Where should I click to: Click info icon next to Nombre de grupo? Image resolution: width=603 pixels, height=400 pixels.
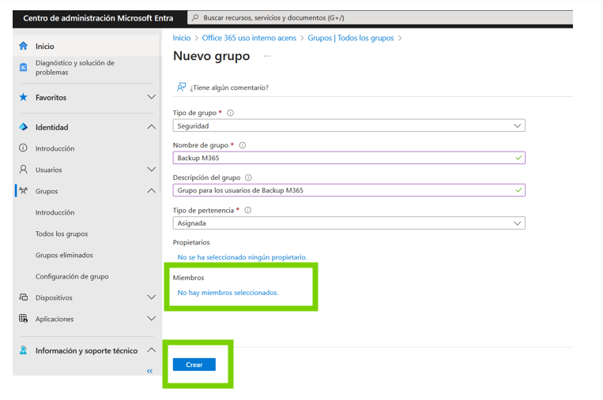coord(243,145)
